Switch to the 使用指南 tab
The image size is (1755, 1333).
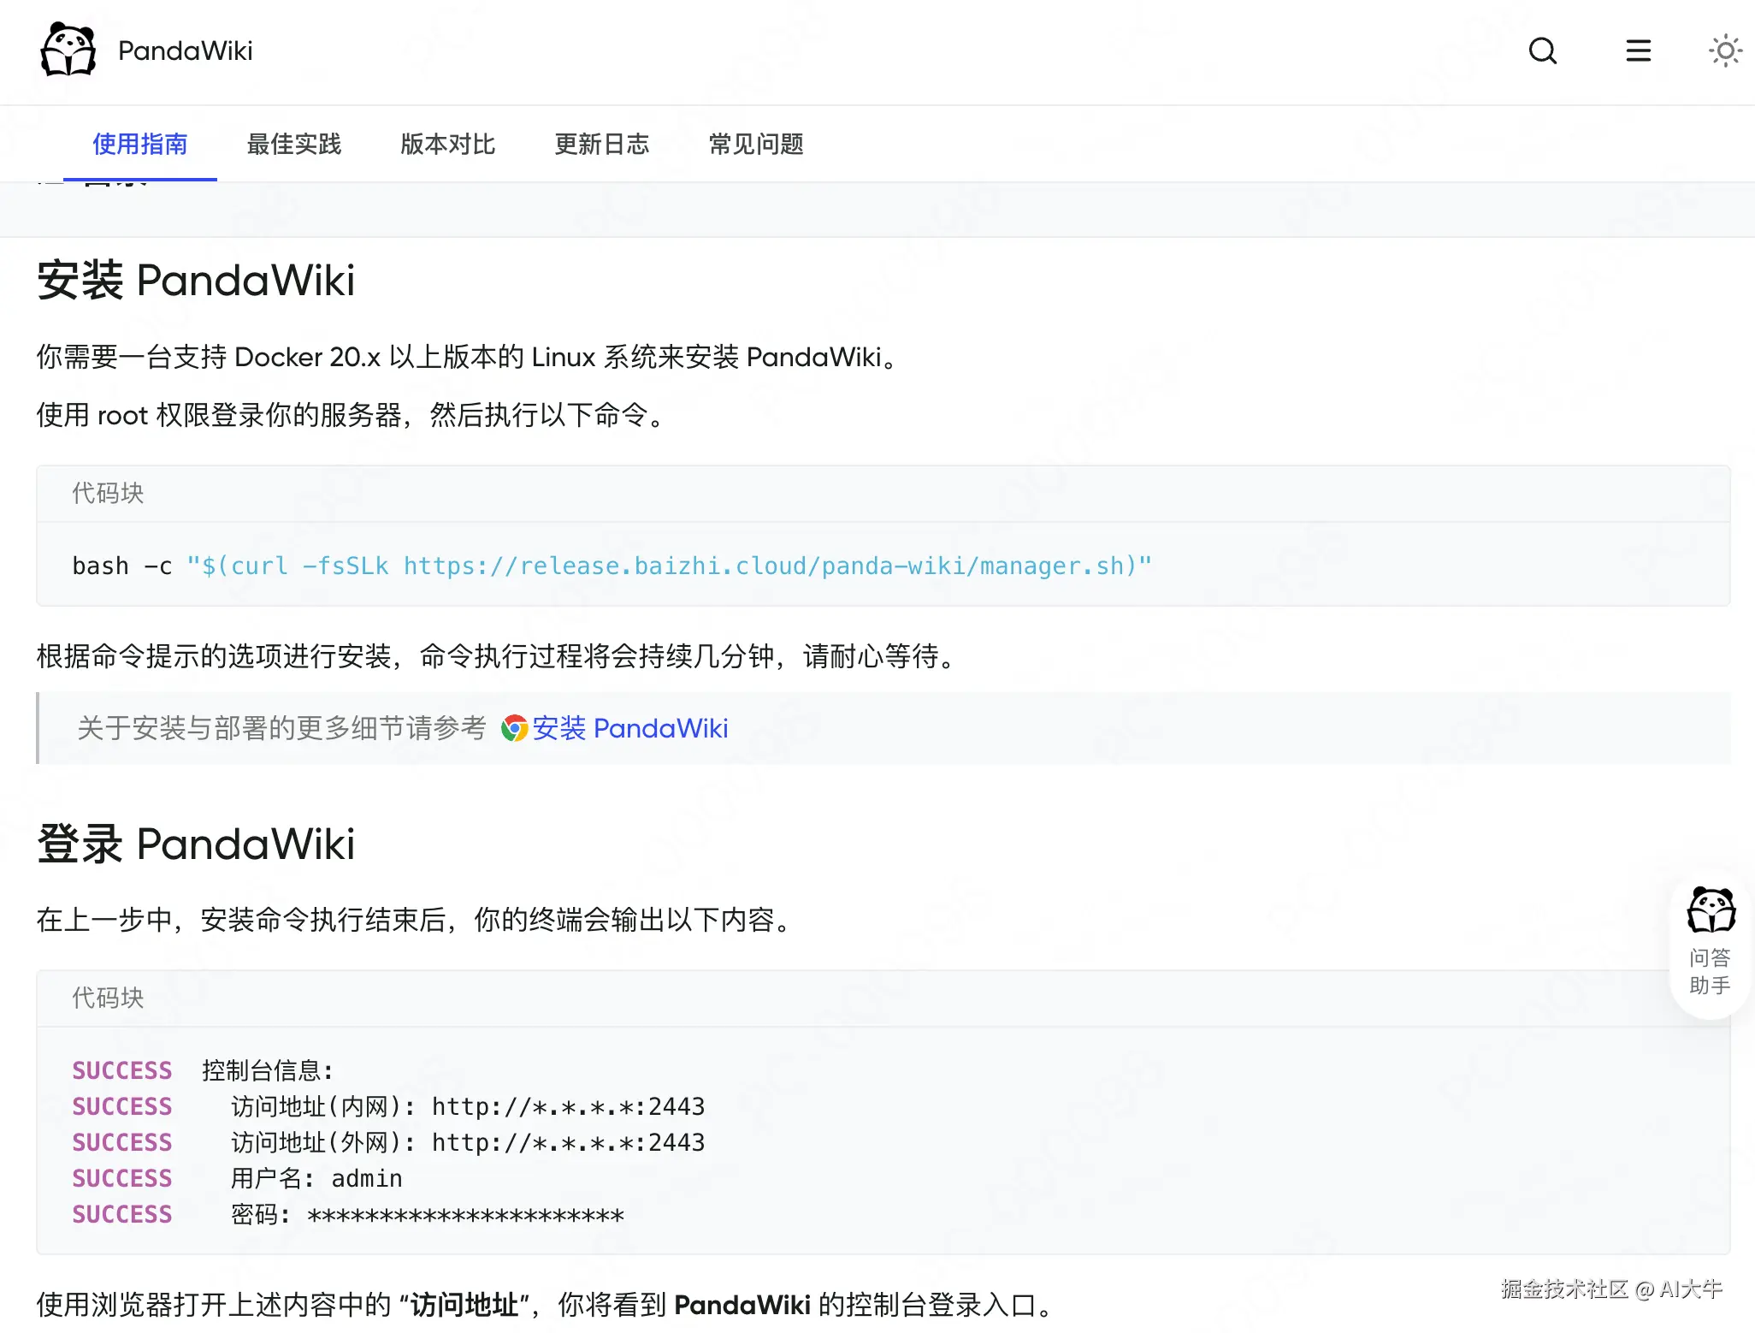pyautogui.click(x=140, y=144)
